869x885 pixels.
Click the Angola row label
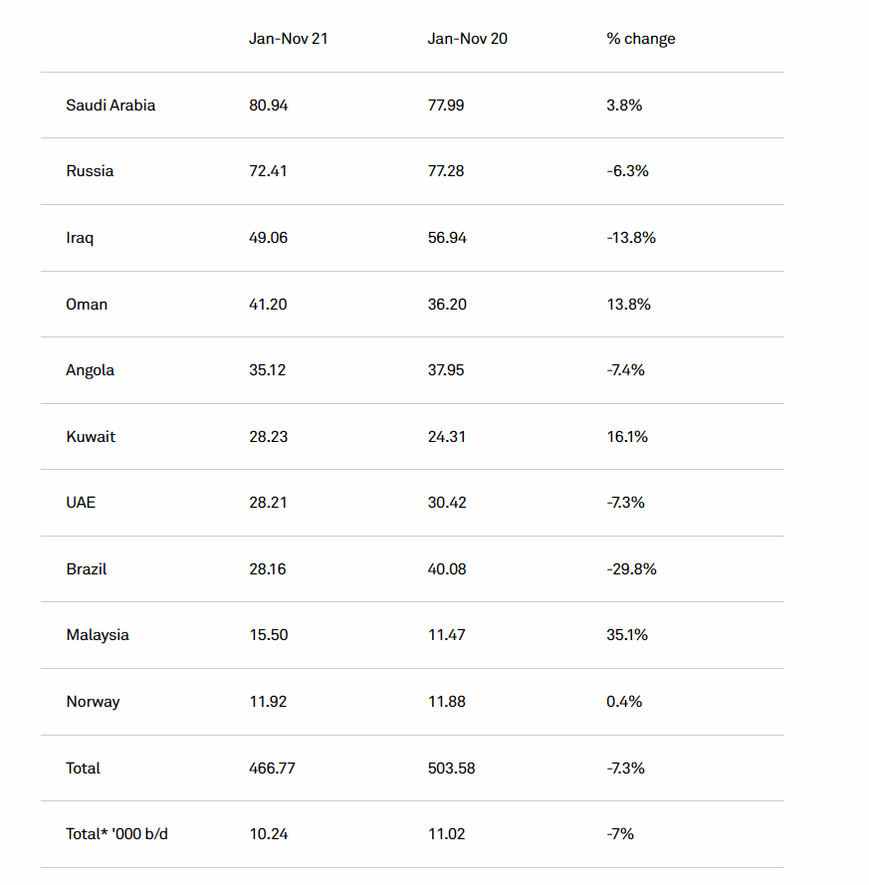(90, 370)
